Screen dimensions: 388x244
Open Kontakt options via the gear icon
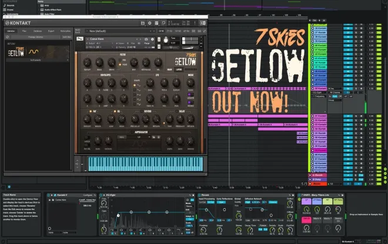149,23
